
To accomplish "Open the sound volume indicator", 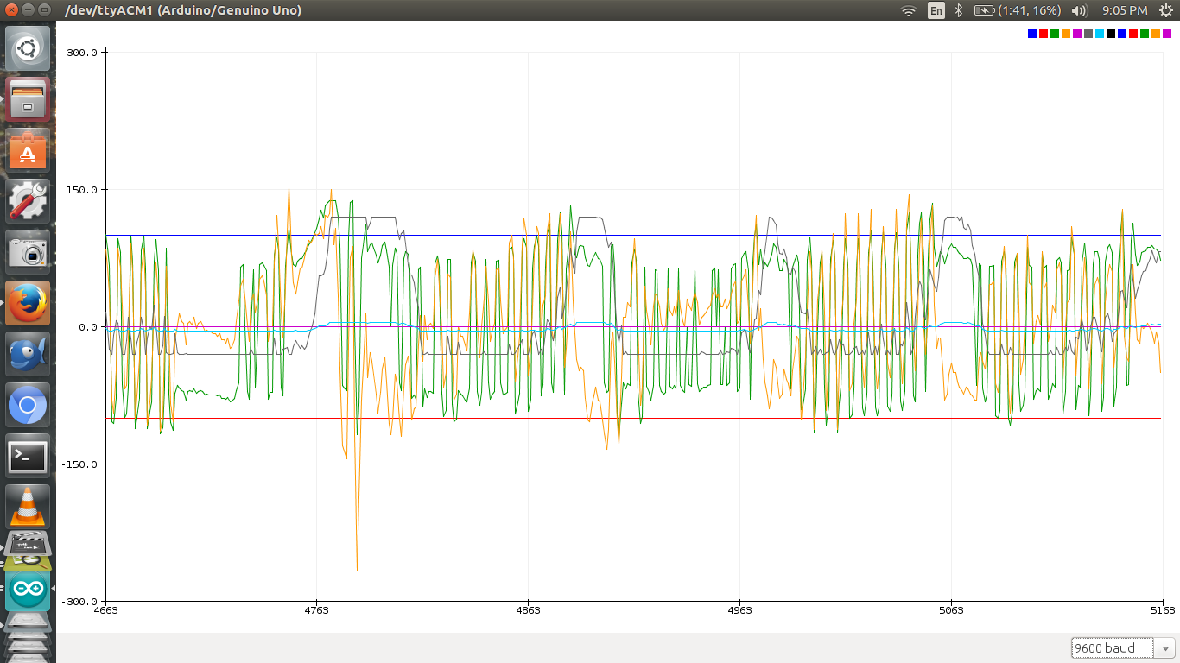I will (1079, 10).
